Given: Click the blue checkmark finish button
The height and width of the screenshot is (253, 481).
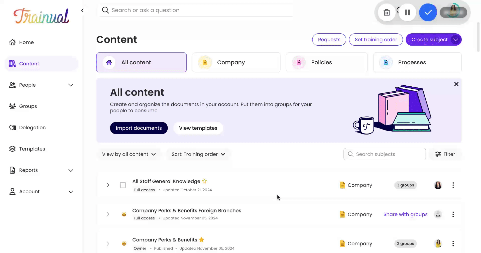Looking at the screenshot, I should tap(428, 12).
